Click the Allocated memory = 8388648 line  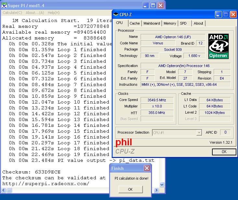[54, 38]
